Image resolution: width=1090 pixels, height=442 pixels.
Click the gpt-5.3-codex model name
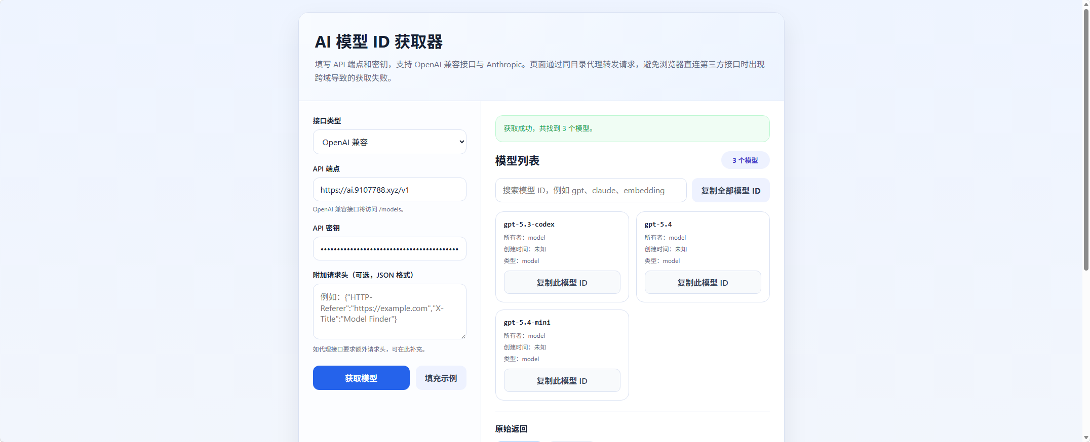(529, 224)
